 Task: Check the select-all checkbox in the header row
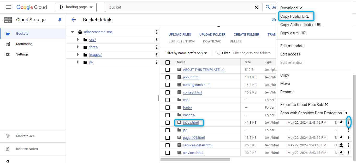168,62
